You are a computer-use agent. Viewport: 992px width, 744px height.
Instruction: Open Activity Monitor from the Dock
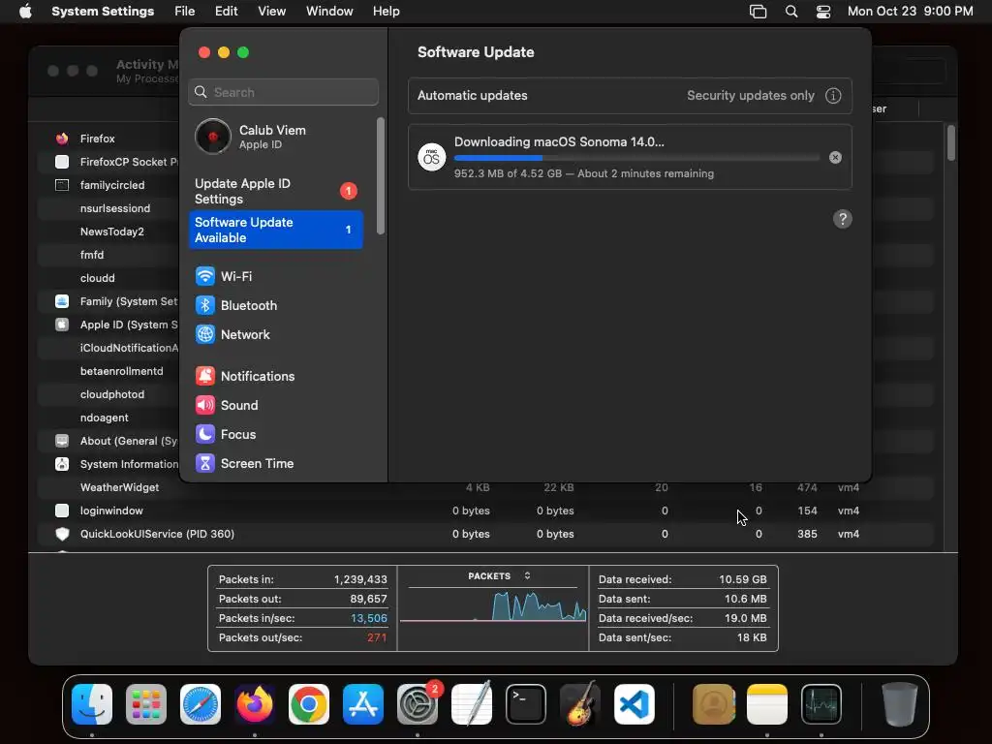[x=821, y=704]
